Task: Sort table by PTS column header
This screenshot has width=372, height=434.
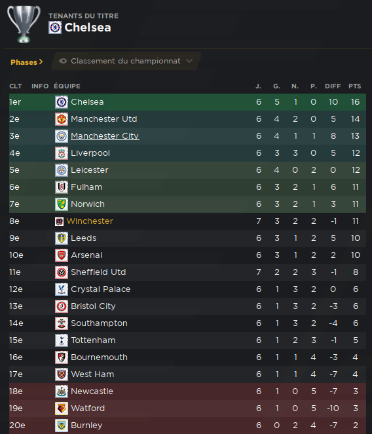Action: [354, 86]
